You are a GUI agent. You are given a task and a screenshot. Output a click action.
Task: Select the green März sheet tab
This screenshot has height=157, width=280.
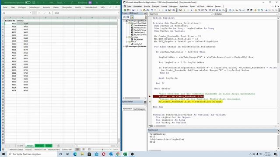[x=49, y=146]
